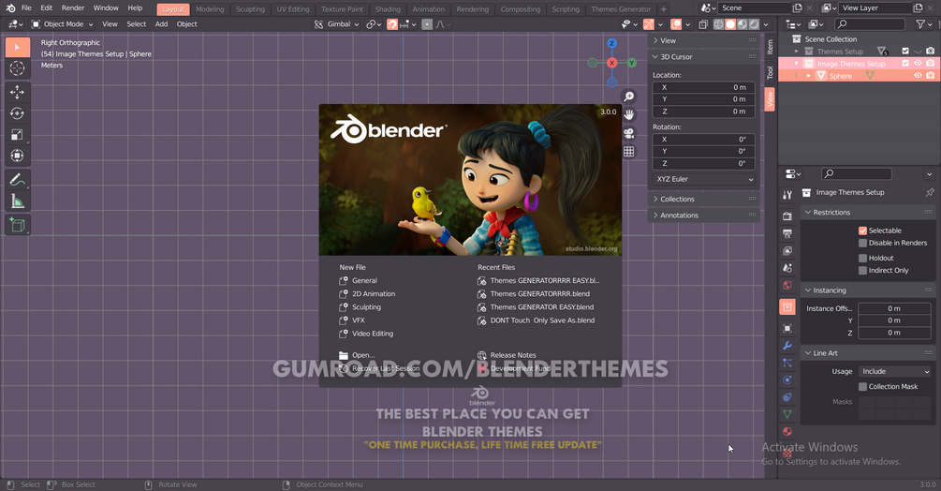This screenshot has width=941, height=491.
Task: Open View Layer properties tab icon
Action: point(787,251)
